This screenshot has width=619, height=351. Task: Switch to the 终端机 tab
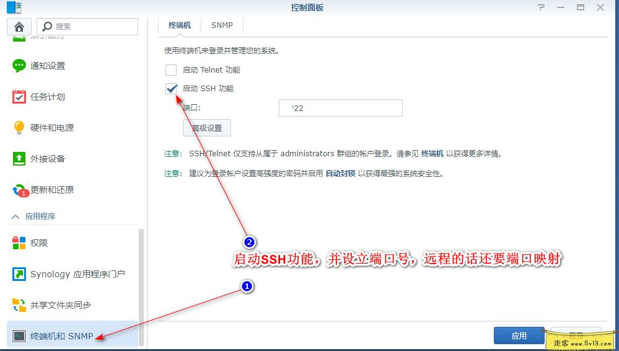(180, 25)
